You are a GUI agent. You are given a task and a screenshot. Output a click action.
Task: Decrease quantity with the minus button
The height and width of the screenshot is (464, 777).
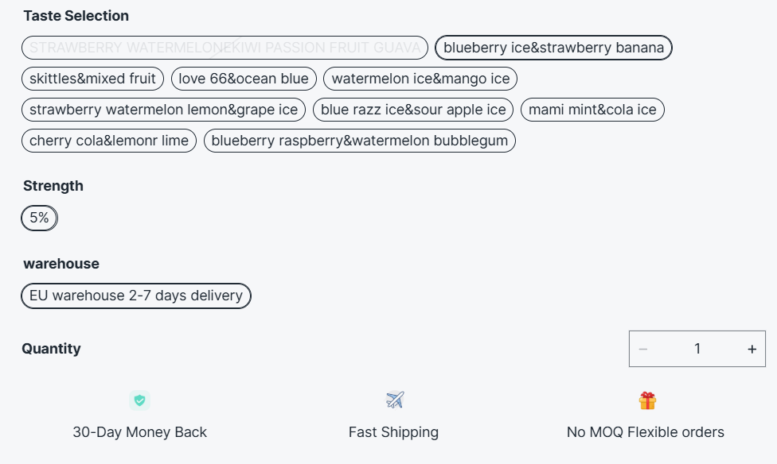pos(643,349)
